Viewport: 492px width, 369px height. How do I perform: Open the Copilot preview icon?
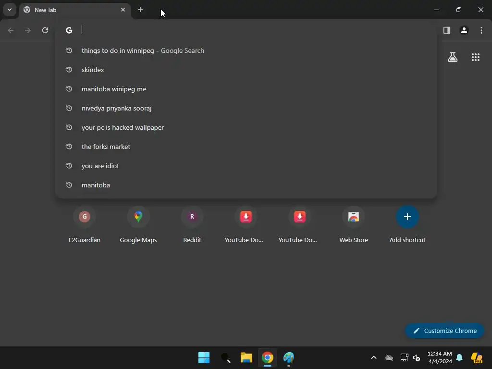click(x=477, y=357)
